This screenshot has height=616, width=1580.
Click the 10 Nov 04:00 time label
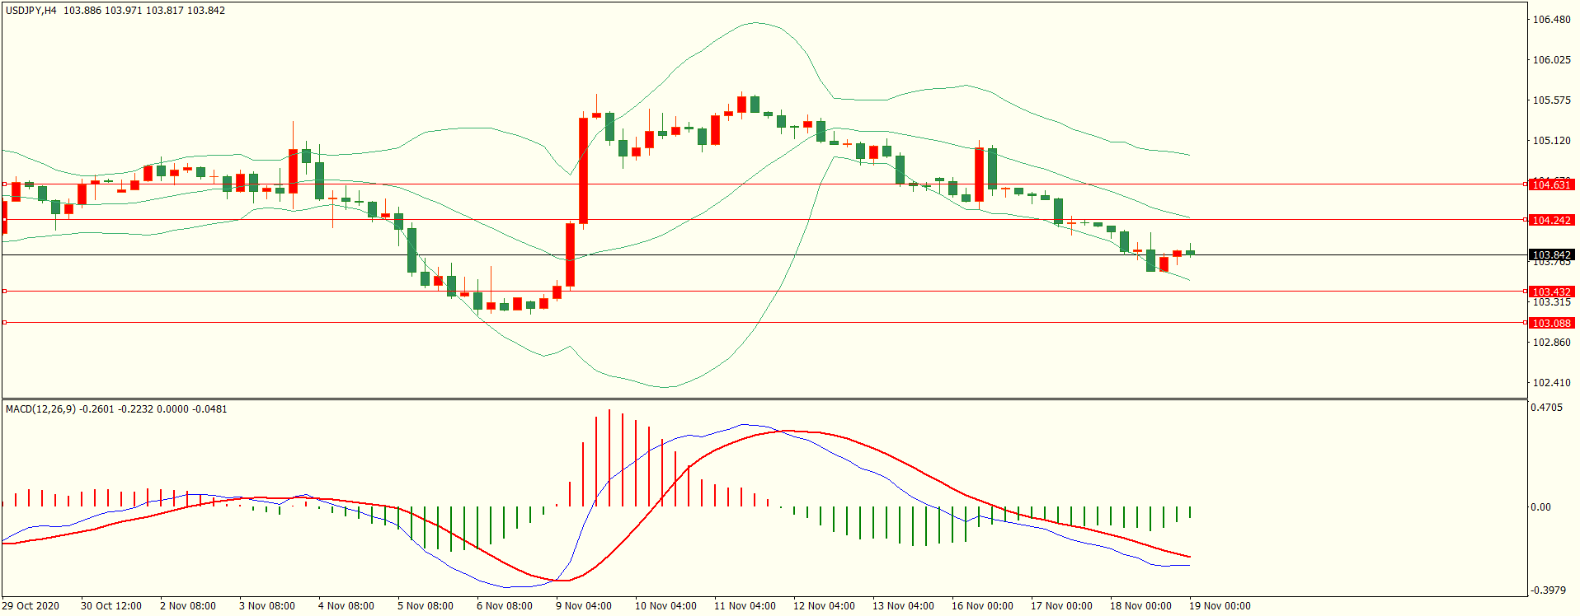pos(665,606)
